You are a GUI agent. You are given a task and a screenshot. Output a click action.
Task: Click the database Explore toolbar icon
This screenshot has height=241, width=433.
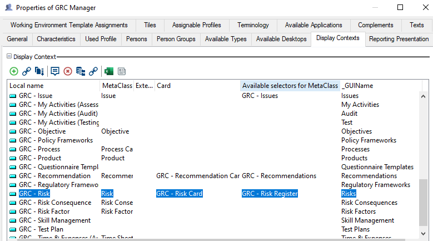(x=81, y=71)
